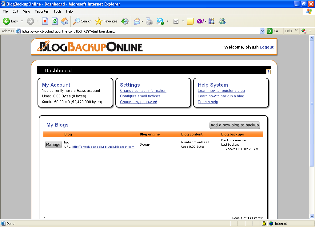Open the Word edit icon dropdown arrow

[x=183, y=21]
